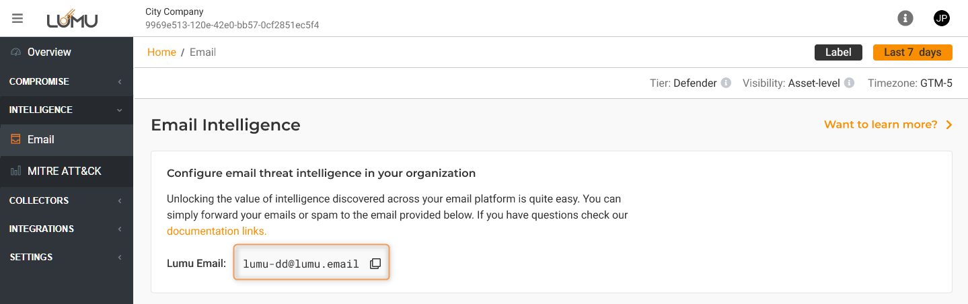Screen dimensions: 968x304
Task: Open the info icon in top bar
Action: [905, 18]
